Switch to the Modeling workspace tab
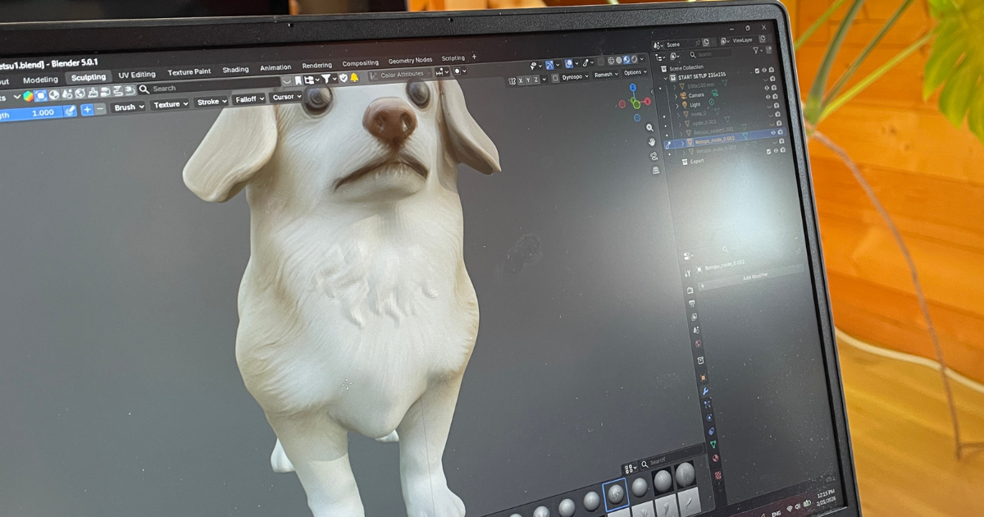Viewport: 984px width, 517px height. [40, 80]
